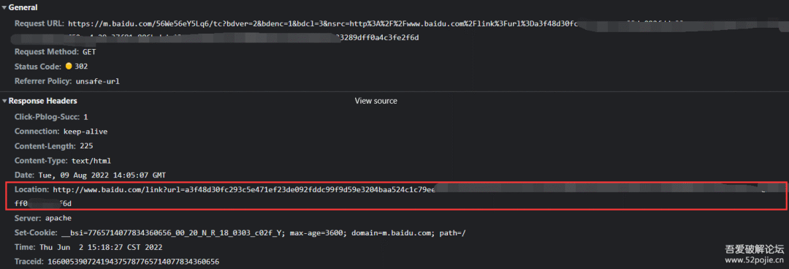Collapse the General section triangle
This screenshot has height=269, width=789.
pos(4,7)
